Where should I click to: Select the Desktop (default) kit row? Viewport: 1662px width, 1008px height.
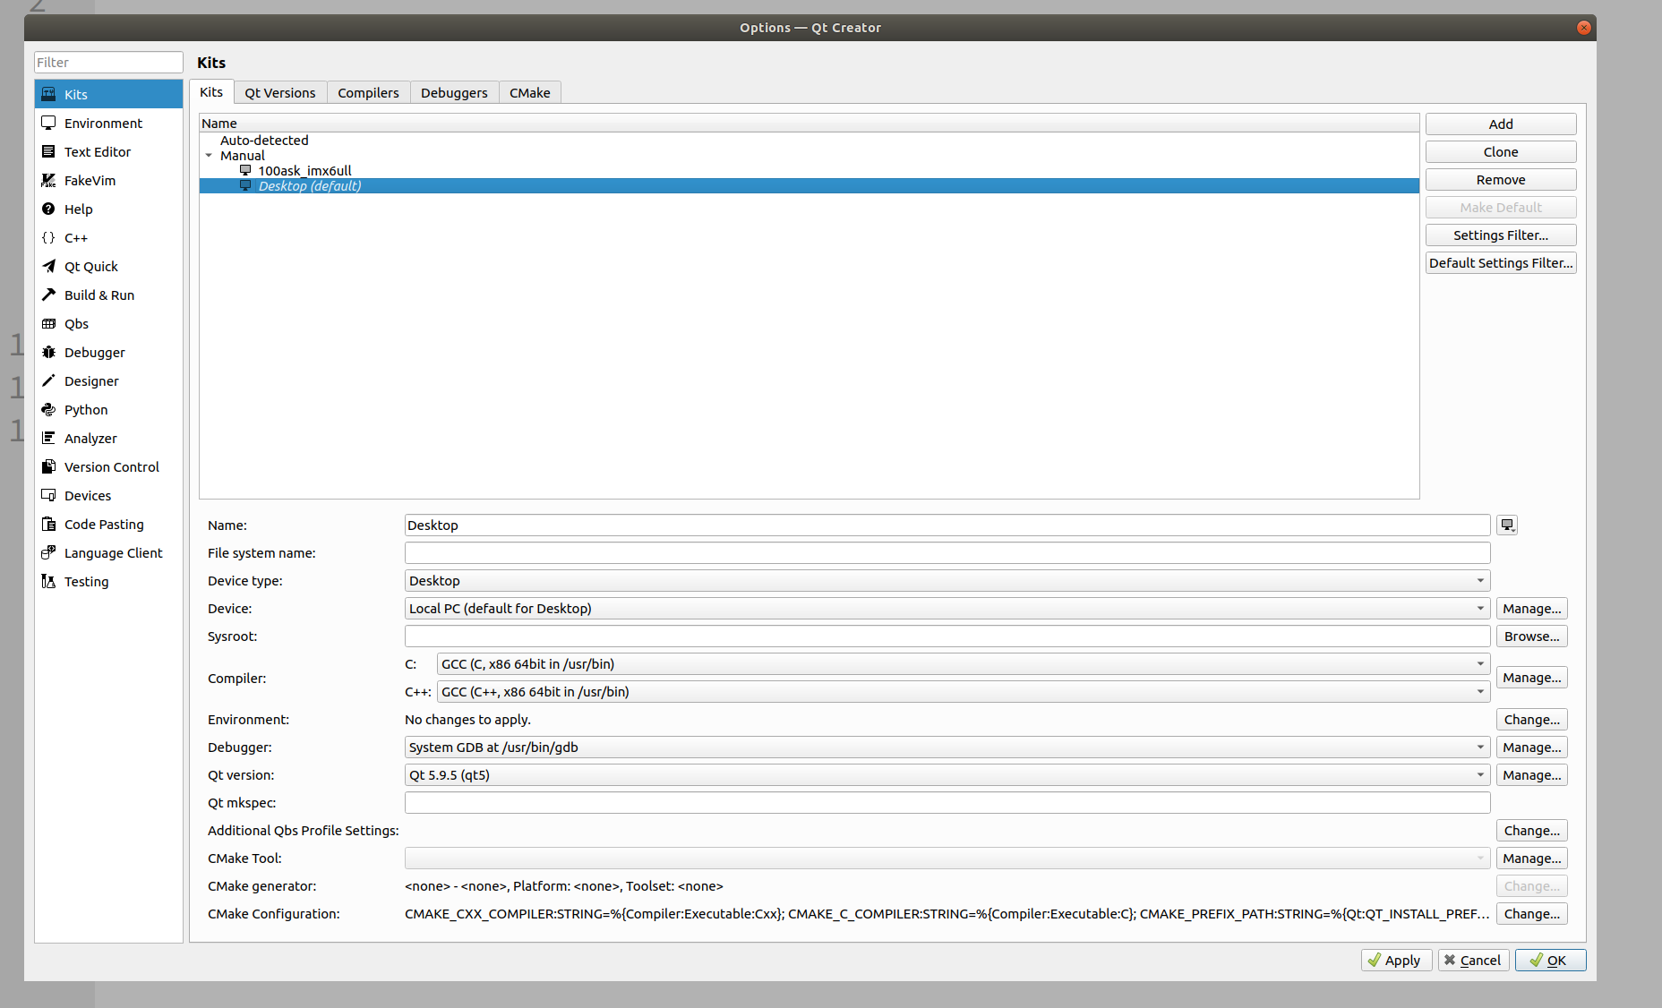click(x=809, y=186)
